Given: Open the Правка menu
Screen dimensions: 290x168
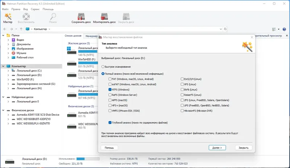Looking at the screenshot, I should coord(16,9).
